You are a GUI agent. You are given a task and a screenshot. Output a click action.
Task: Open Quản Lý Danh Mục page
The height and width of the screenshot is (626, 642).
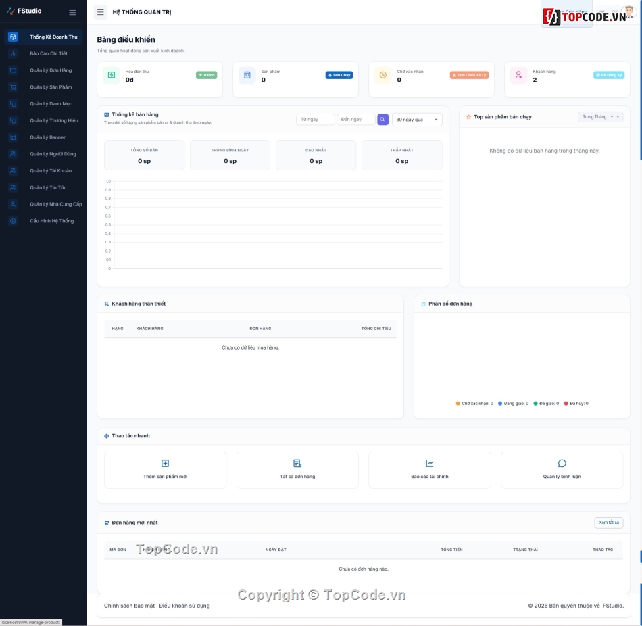pyautogui.click(x=43, y=104)
